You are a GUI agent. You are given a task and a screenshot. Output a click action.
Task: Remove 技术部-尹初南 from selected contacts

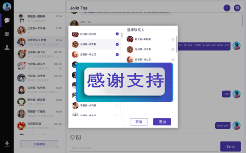pyautogui.click(x=173, y=39)
